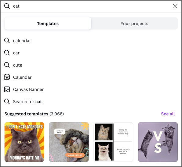This screenshot has height=167, width=182.
Task: Switch to the Templates tab
Action: [48, 24]
